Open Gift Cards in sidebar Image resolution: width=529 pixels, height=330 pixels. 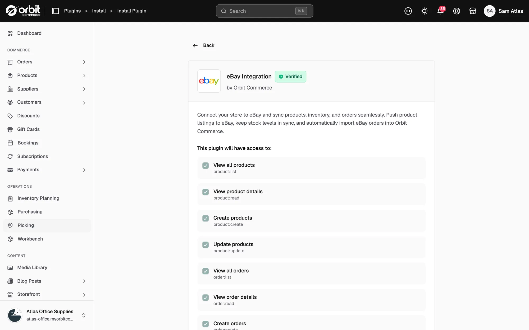tap(47, 129)
